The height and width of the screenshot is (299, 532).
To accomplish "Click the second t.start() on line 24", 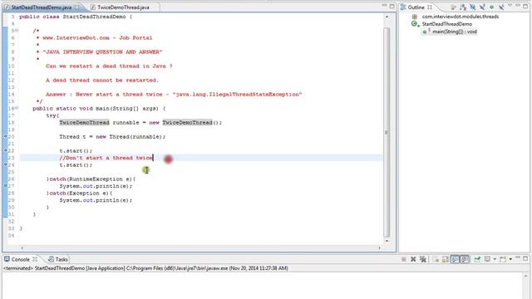I will click(76, 165).
